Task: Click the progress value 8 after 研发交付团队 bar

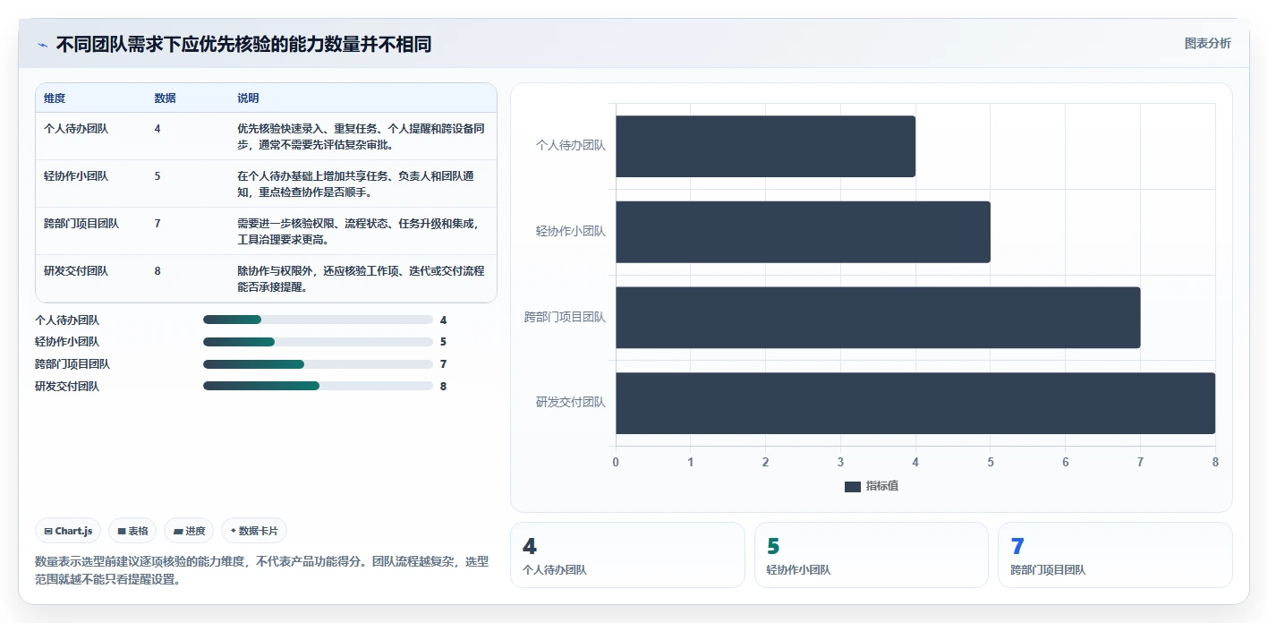Action: (443, 387)
